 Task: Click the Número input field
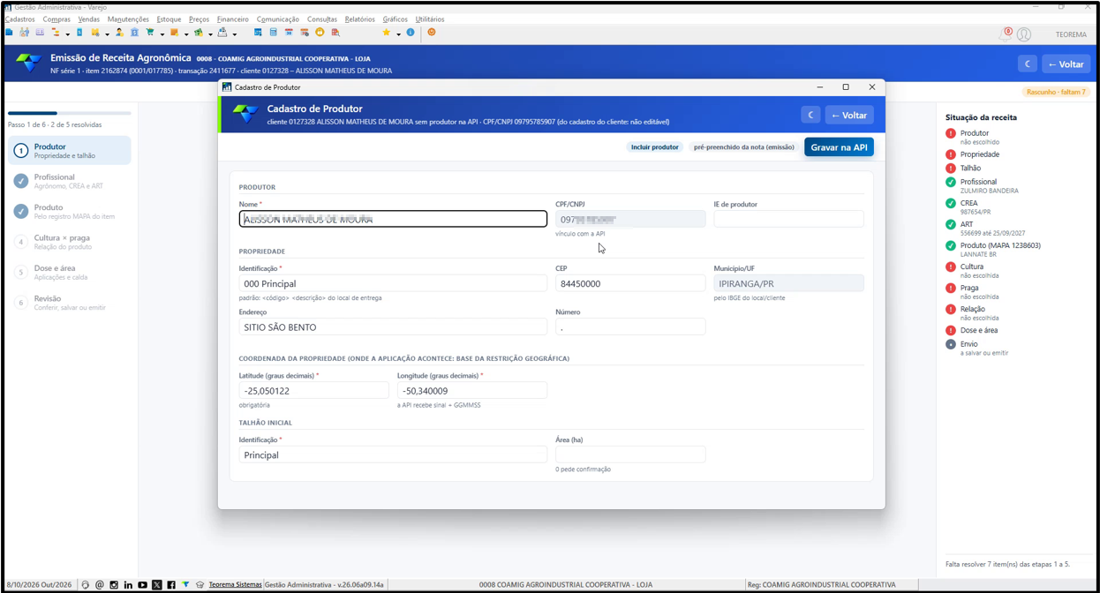[x=630, y=327]
